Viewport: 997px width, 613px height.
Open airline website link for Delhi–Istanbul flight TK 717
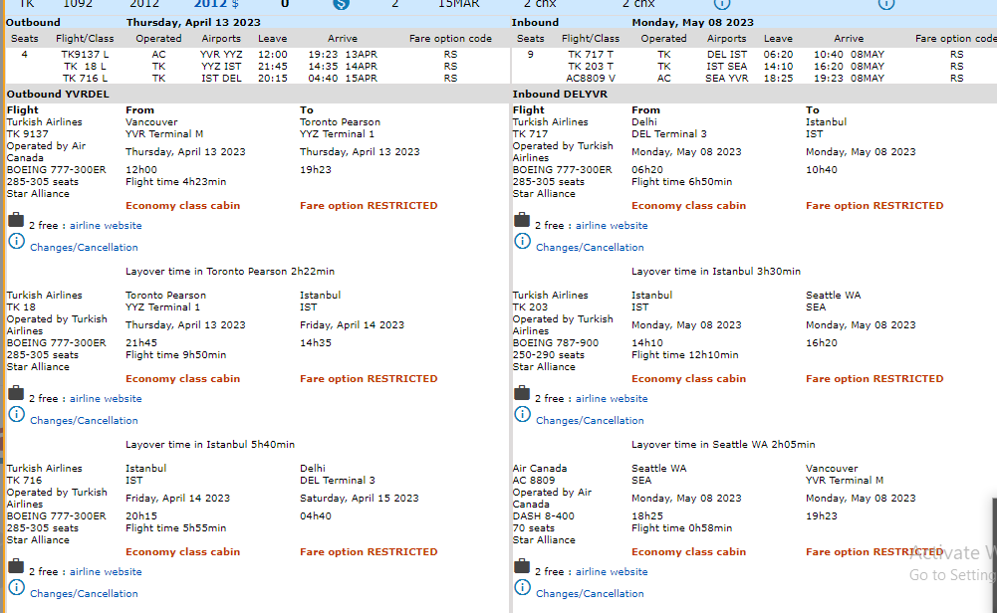click(612, 226)
